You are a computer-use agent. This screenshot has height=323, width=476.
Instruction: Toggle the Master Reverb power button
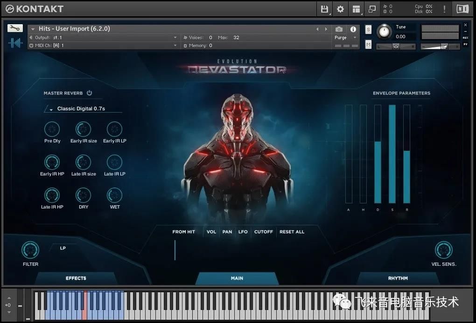(89, 93)
